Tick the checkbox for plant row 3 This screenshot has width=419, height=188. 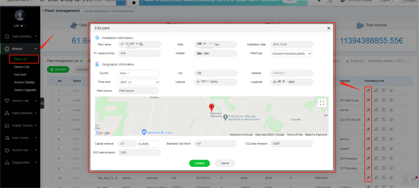(52, 110)
